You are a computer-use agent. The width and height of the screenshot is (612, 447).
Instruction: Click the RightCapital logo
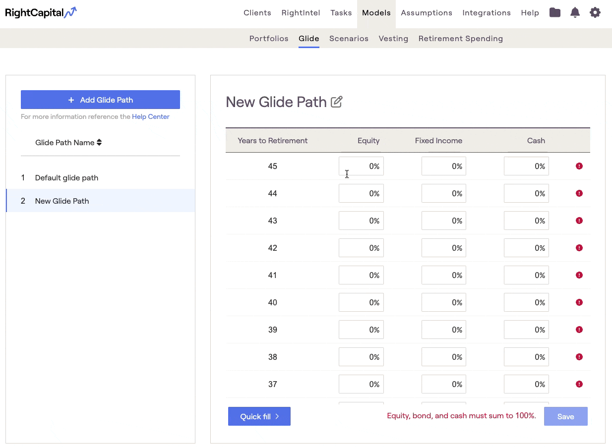(x=41, y=13)
